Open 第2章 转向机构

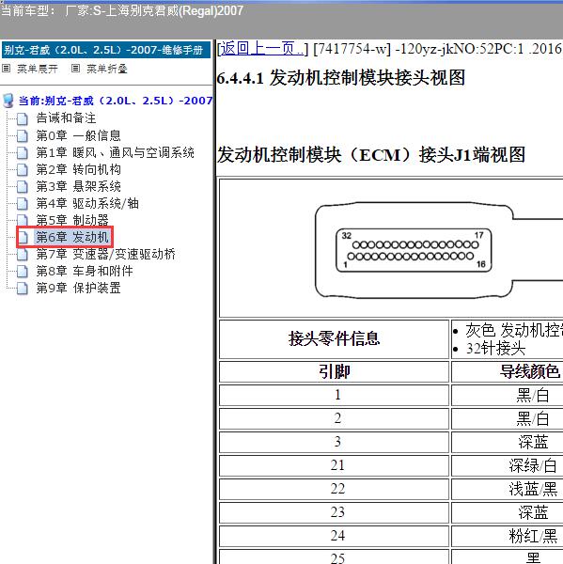point(78,169)
